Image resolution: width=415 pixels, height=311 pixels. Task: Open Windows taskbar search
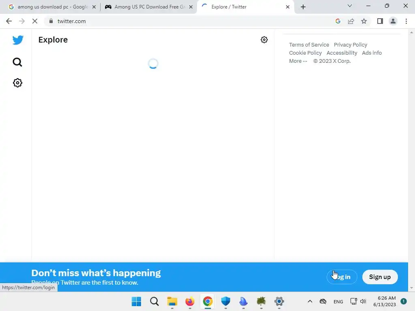coord(154,301)
